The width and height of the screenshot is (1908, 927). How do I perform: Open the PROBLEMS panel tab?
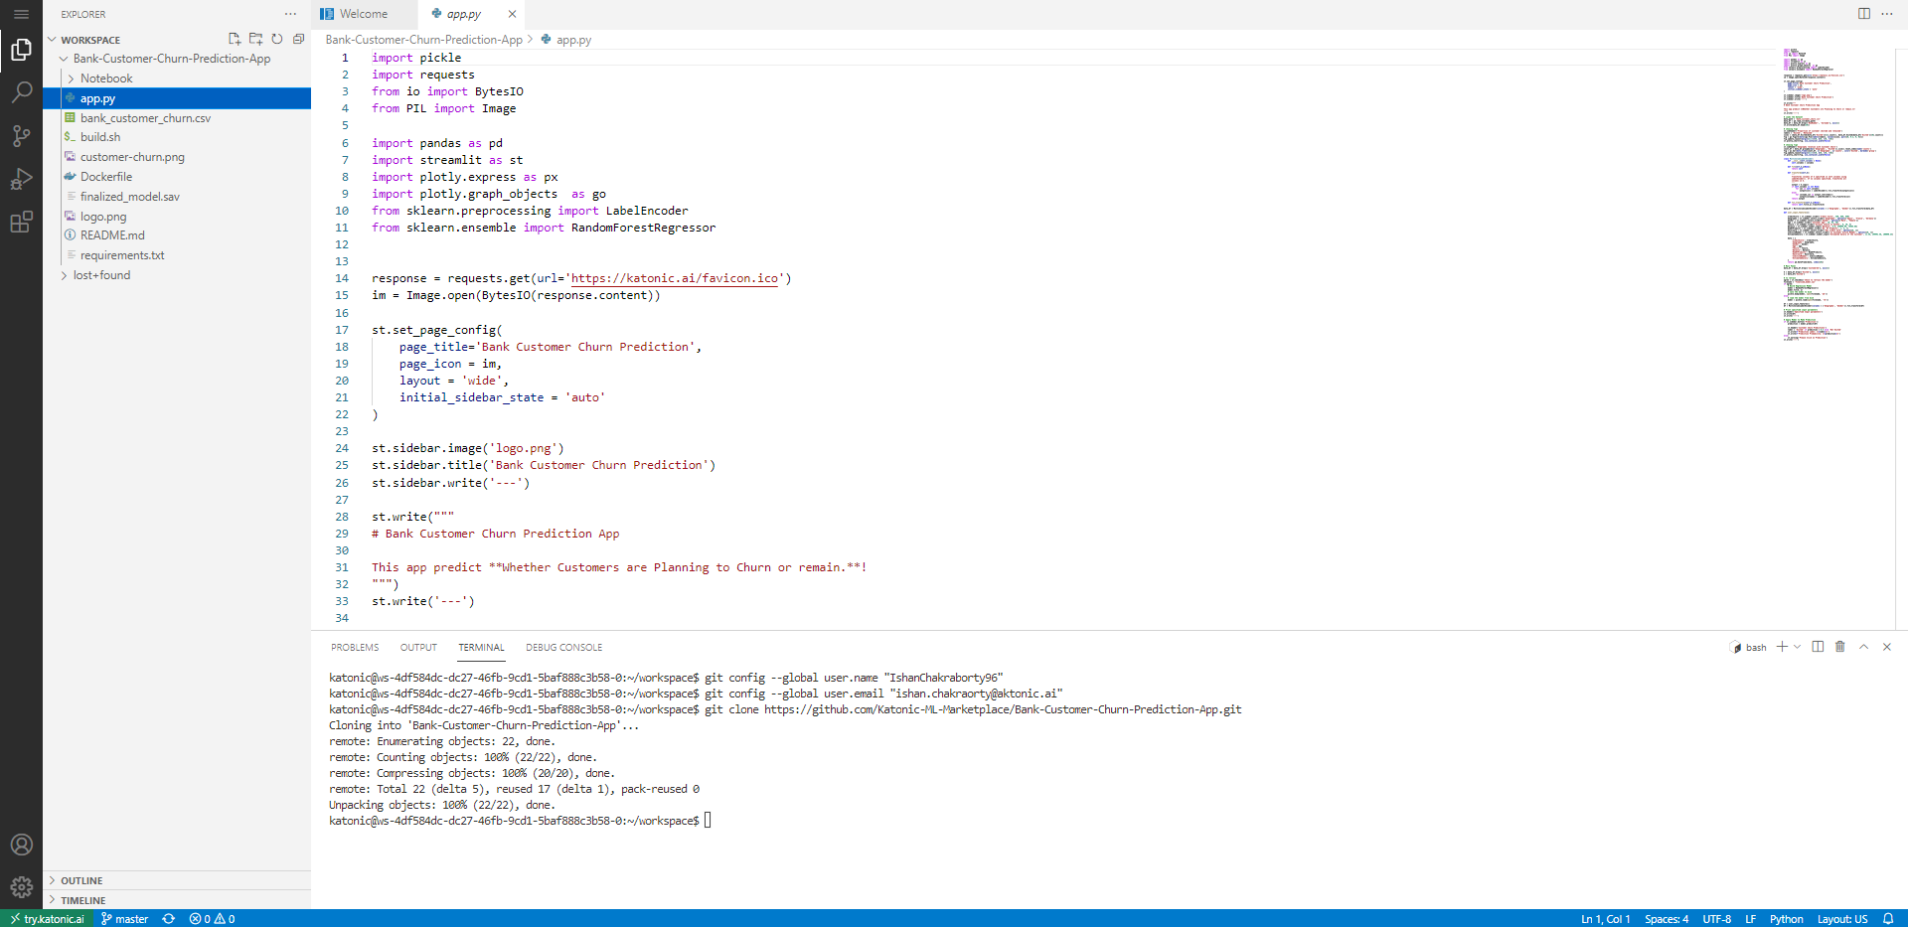355,647
